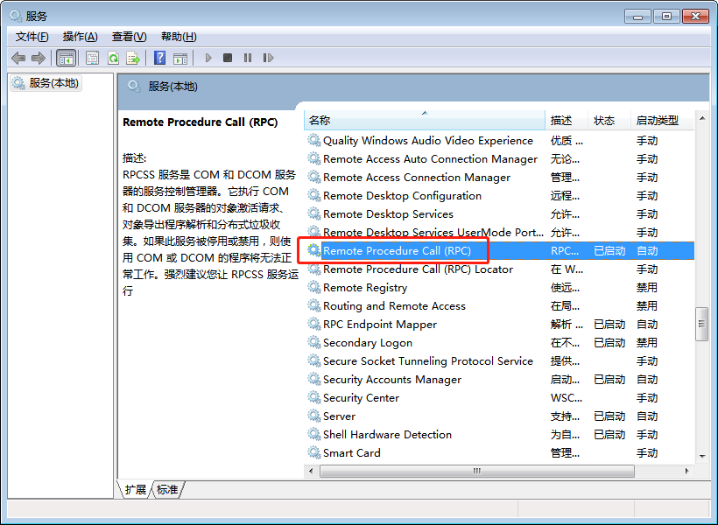Screen dimensions: 718x525
Task: Click gear icon beside Shell Hardware Detection
Action: coord(313,434)
